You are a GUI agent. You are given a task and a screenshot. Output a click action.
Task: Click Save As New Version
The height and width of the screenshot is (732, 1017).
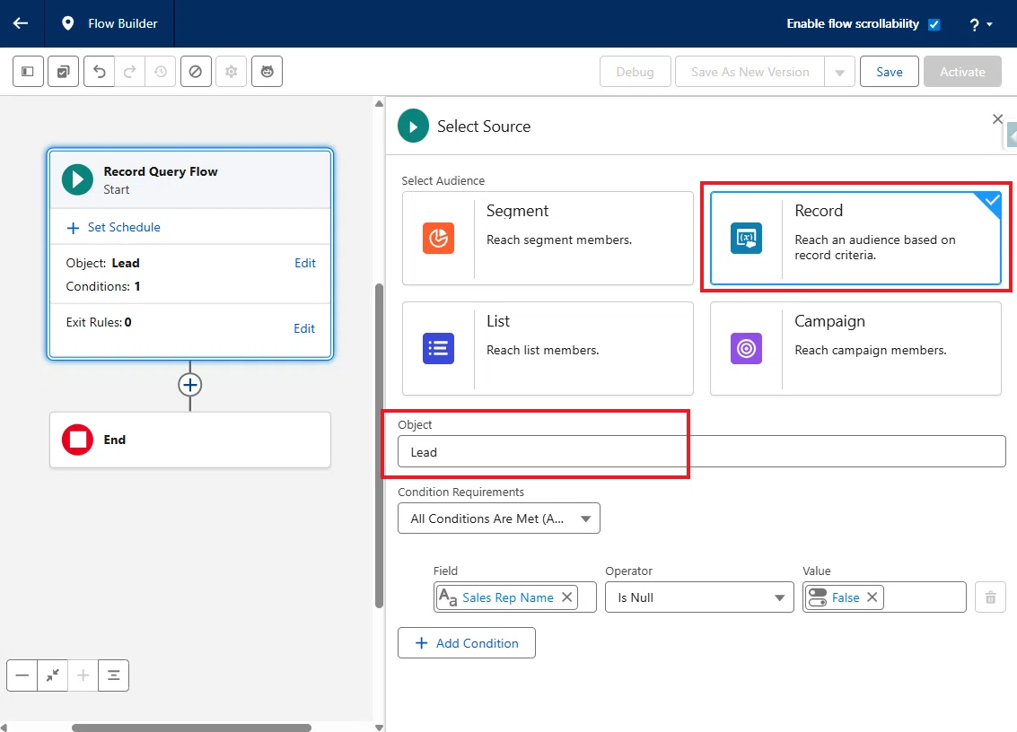(750, 72)
